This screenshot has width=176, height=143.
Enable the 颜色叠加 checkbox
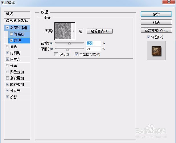click(x=7, y=72)
